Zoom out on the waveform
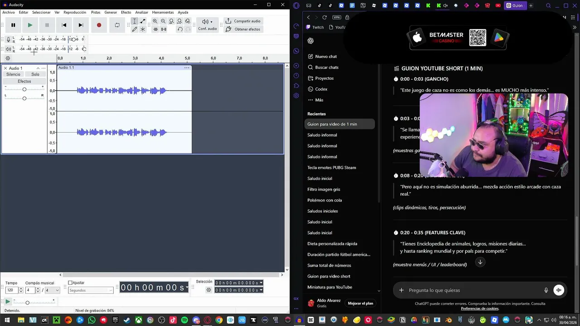 point(163,21)
